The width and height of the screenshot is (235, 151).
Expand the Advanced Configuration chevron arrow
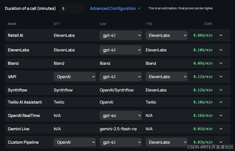(139, 8)
